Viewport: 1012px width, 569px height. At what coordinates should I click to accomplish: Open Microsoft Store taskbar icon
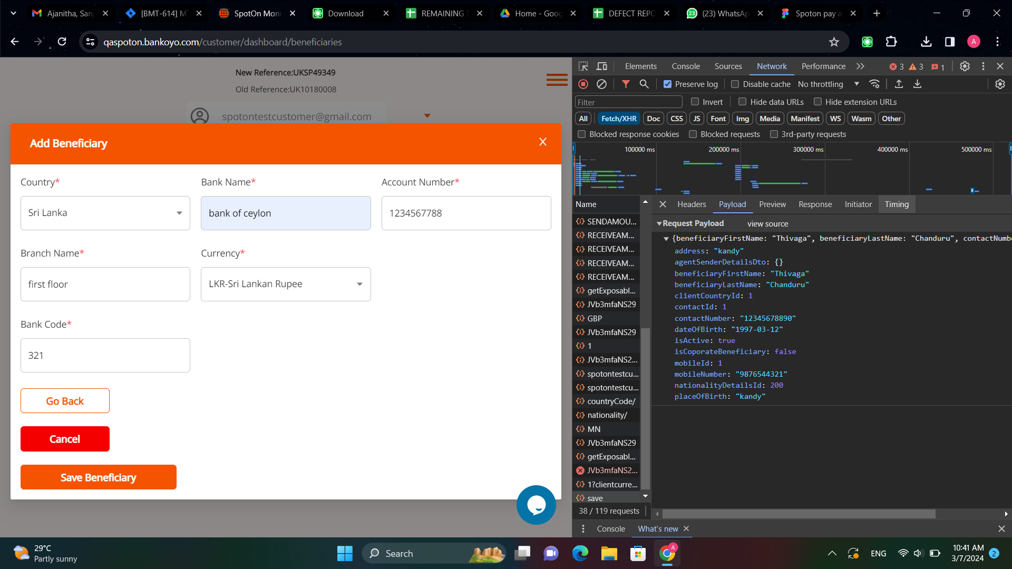click(x=638, y=553)
